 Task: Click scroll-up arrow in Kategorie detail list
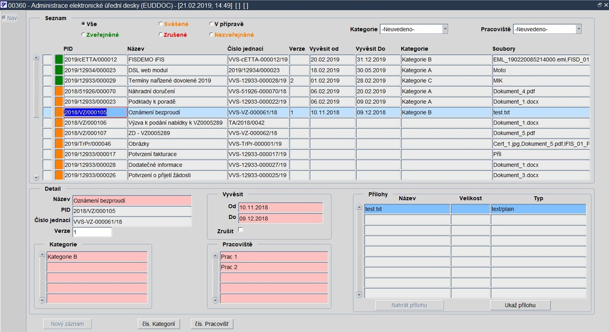point(43,255)
